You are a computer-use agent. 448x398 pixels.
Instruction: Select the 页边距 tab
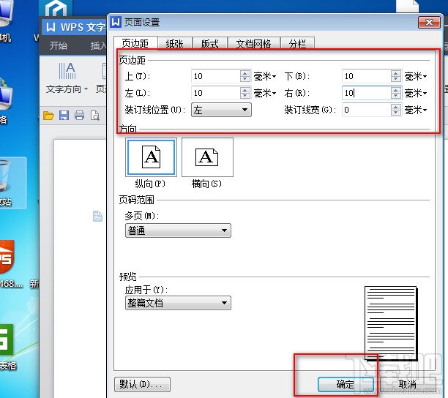coord(135,43)
